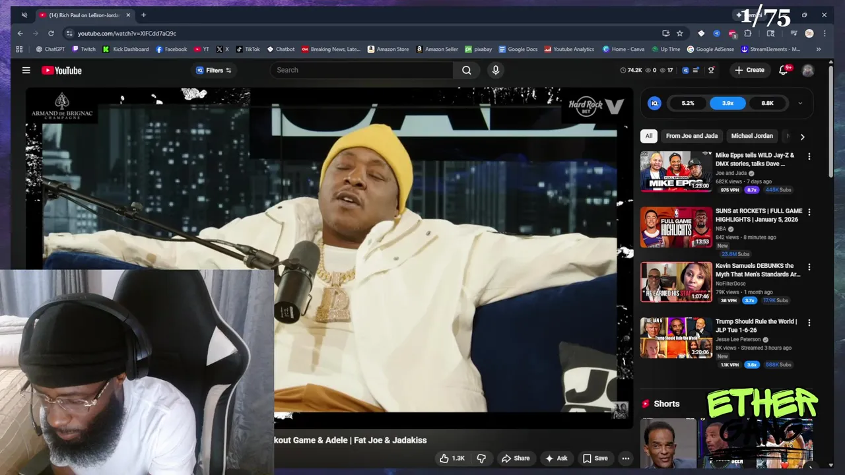This screenshot has width=845, height=475.
Task: Open the Kevin Samuels DEBUNKS thumbnail
Action: coord(676,282)
